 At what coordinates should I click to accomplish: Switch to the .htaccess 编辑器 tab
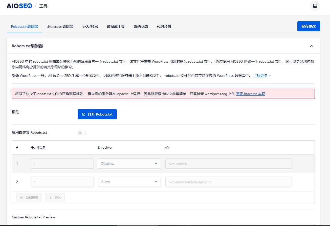point(60,26)
